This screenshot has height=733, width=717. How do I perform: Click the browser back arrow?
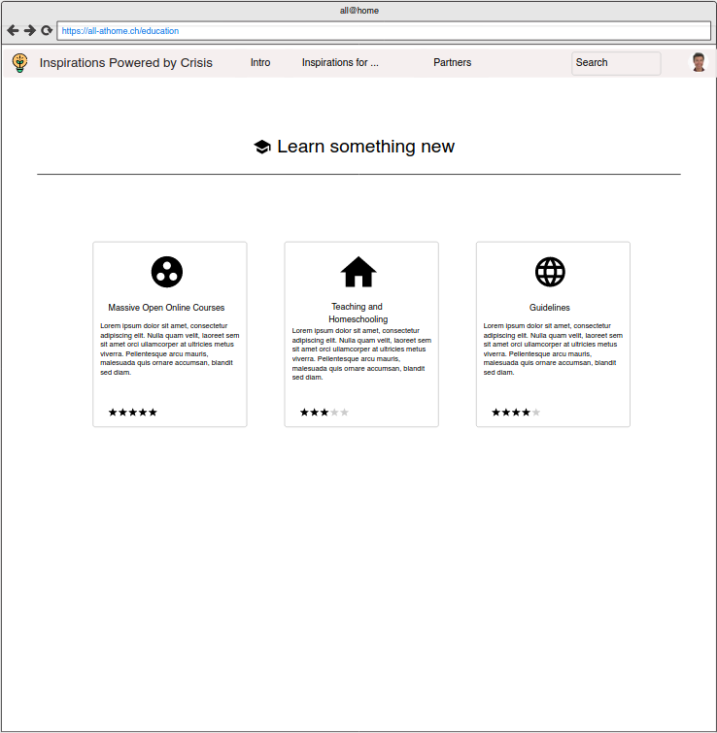coord(13,31)
